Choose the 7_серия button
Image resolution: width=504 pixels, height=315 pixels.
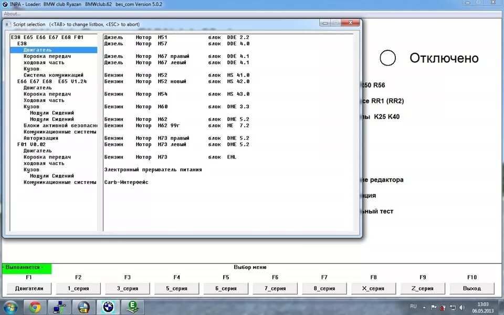coord(275,288)
